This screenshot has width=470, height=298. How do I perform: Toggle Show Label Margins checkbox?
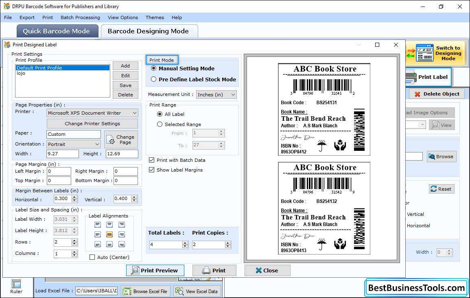152,170
